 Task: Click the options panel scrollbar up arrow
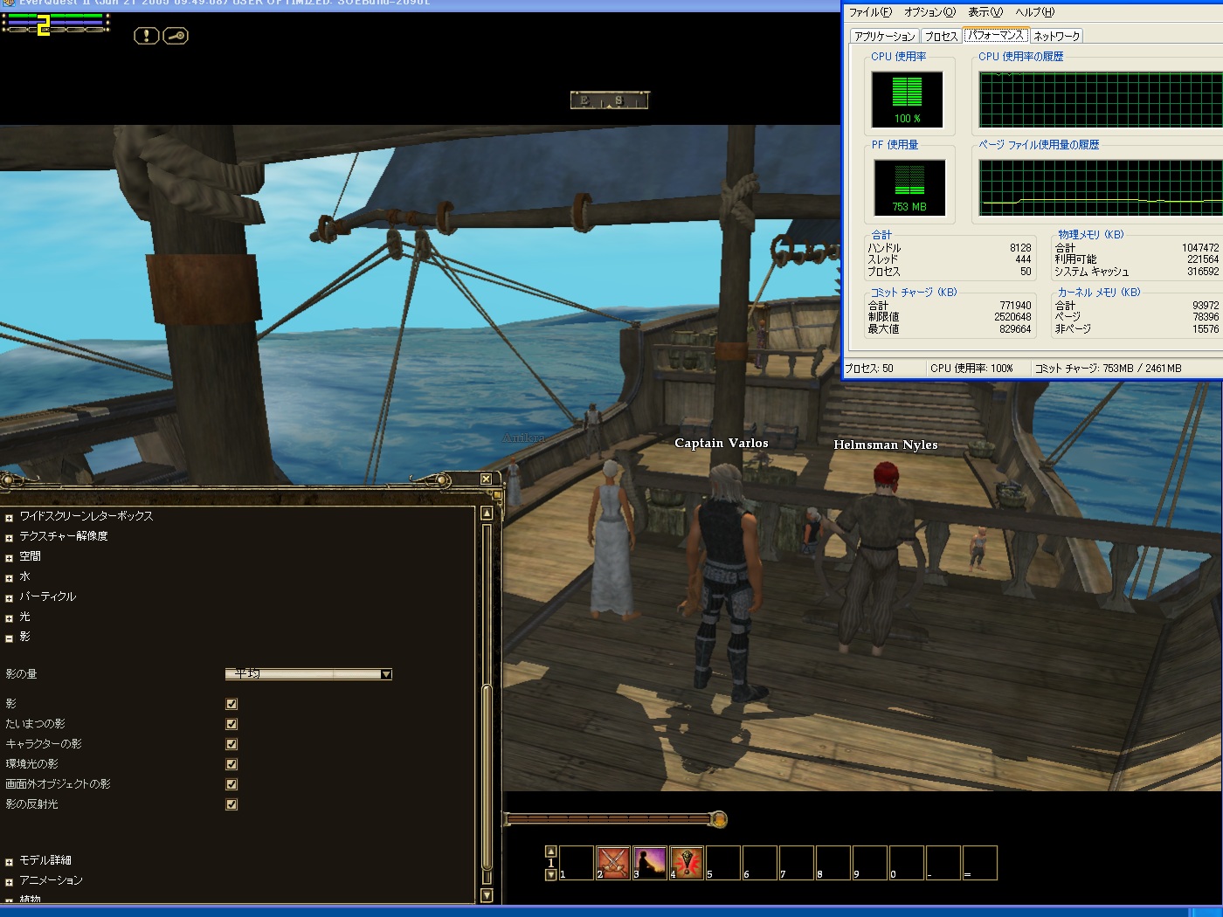[x=487, y=514]
